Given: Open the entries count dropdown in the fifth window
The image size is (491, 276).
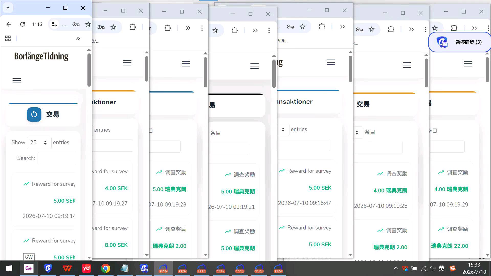Looking at the screenshot, I should point(283,130).
